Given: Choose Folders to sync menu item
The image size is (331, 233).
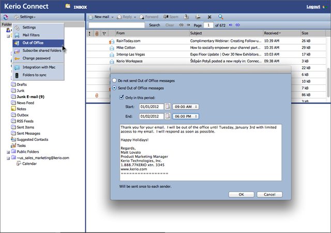Looking at the screenshot, I should (x=38, y=75).
